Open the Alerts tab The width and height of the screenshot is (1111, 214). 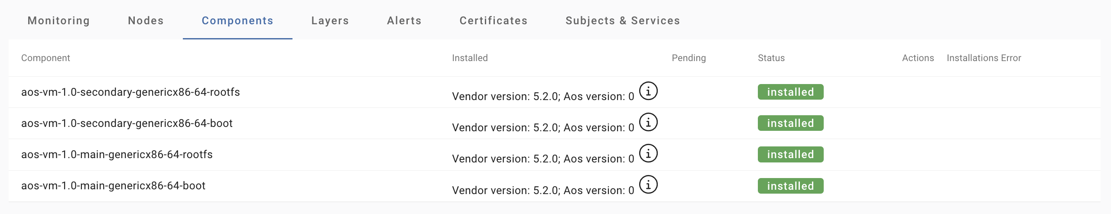(x=404, y=20)
